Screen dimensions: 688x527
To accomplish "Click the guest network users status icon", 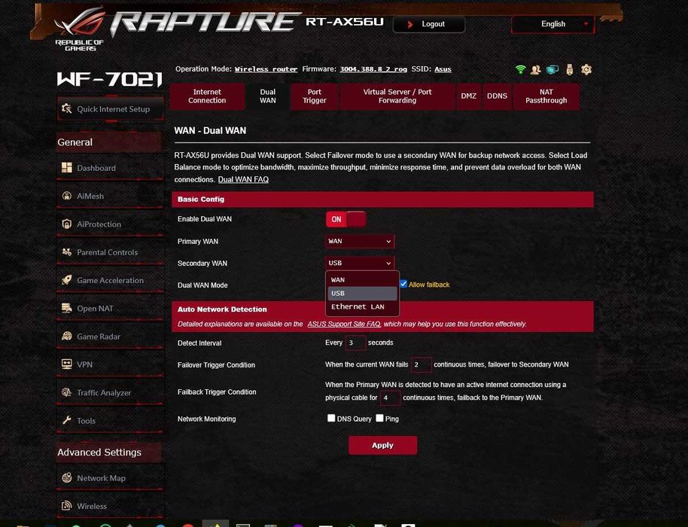I will coord(535,69).
